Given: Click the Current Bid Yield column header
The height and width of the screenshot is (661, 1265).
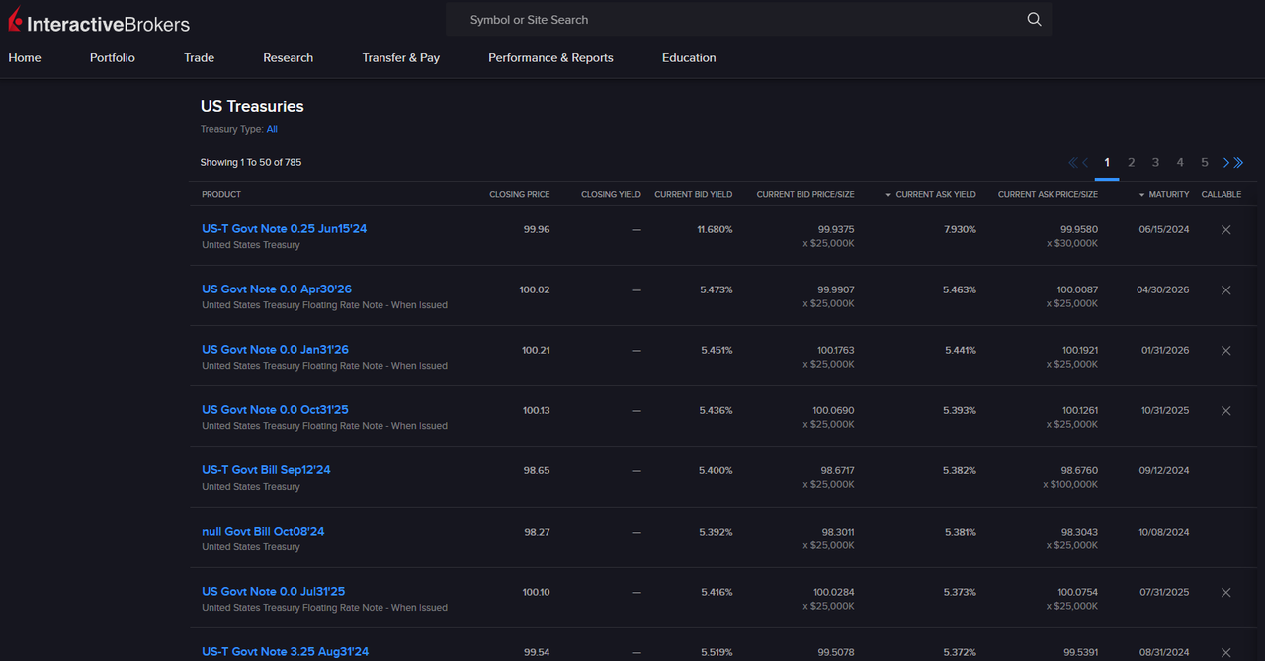Looking at the screenshot, I should click(x=694, y=195).
